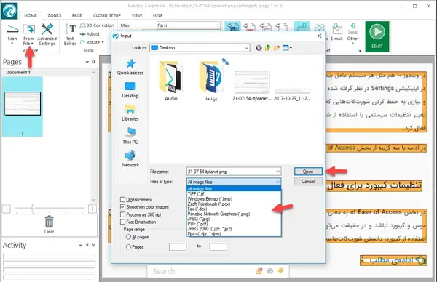Select the Dropbox output target icon

[x=320, y=28]
